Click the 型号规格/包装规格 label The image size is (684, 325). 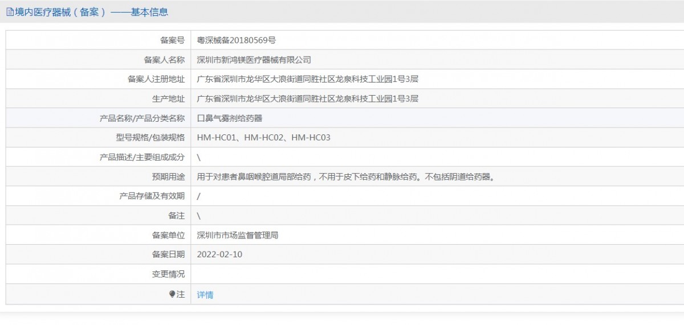(150, 138)
